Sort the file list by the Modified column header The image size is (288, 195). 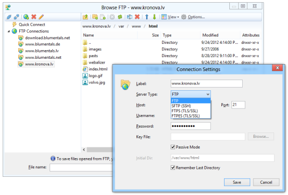tap(220, 35)
